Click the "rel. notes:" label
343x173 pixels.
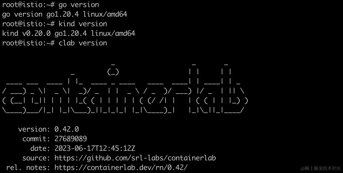tap(28, 168)
